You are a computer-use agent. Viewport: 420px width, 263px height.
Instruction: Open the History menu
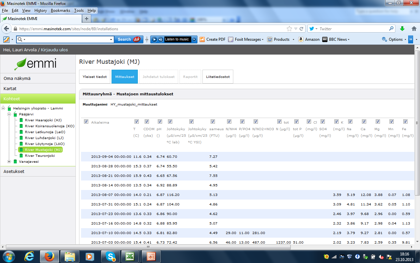[41, 11]
